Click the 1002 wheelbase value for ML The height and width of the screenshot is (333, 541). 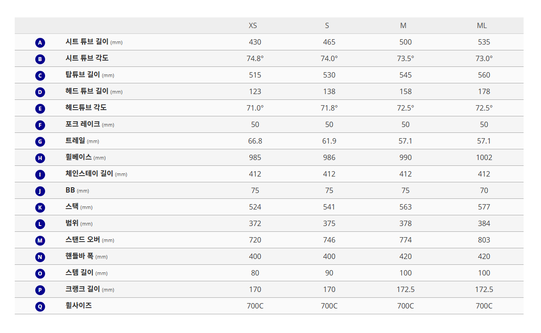484,157
